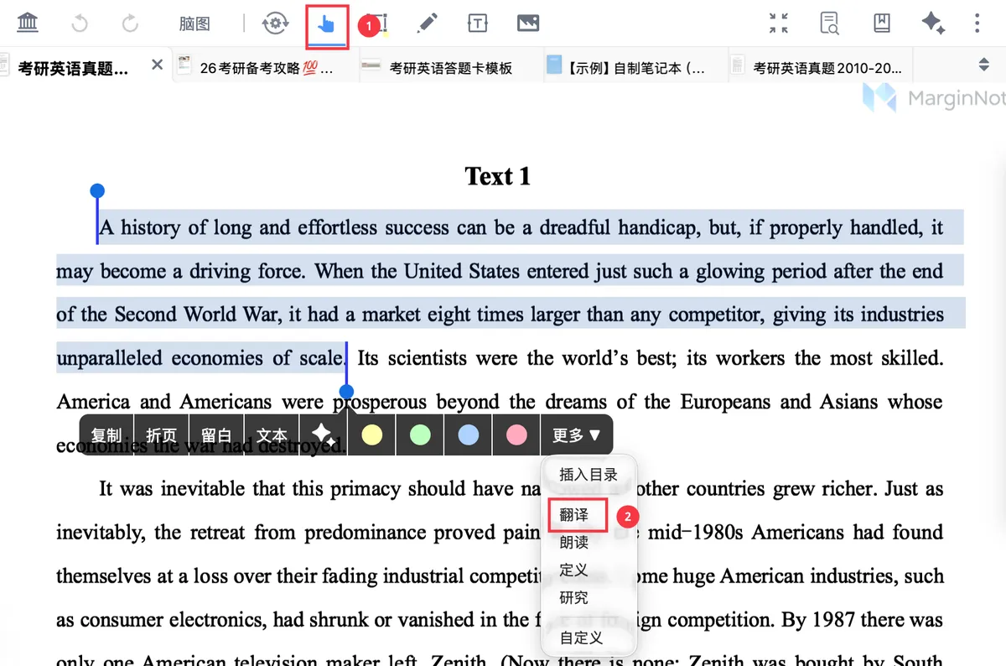Switch to 脑图 mind map view
Viewport: 1006px width, 666px height.
(x=194, y=24)
